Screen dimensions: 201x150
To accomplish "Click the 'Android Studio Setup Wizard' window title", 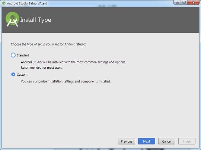I will pos(27,3).
